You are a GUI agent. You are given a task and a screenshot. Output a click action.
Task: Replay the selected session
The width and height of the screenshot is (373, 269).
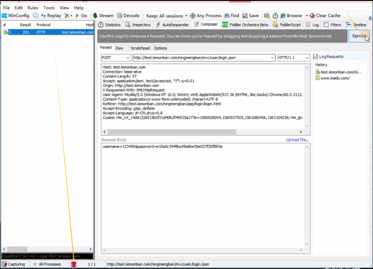coord(51,16)
